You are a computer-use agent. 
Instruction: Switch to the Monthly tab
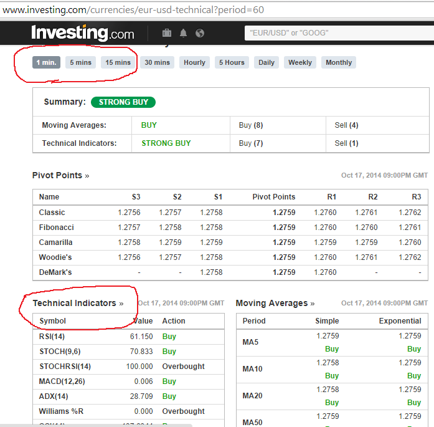coord(339,62)
